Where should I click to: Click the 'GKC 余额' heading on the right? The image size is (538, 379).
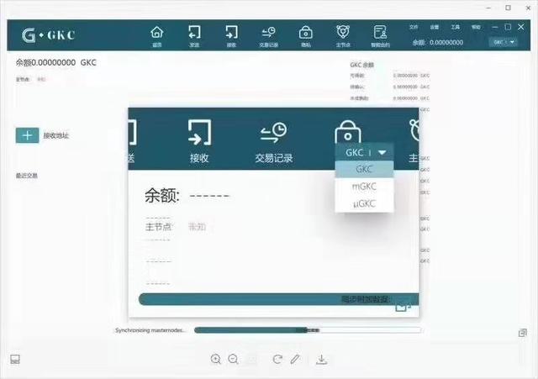pos(362,65)
